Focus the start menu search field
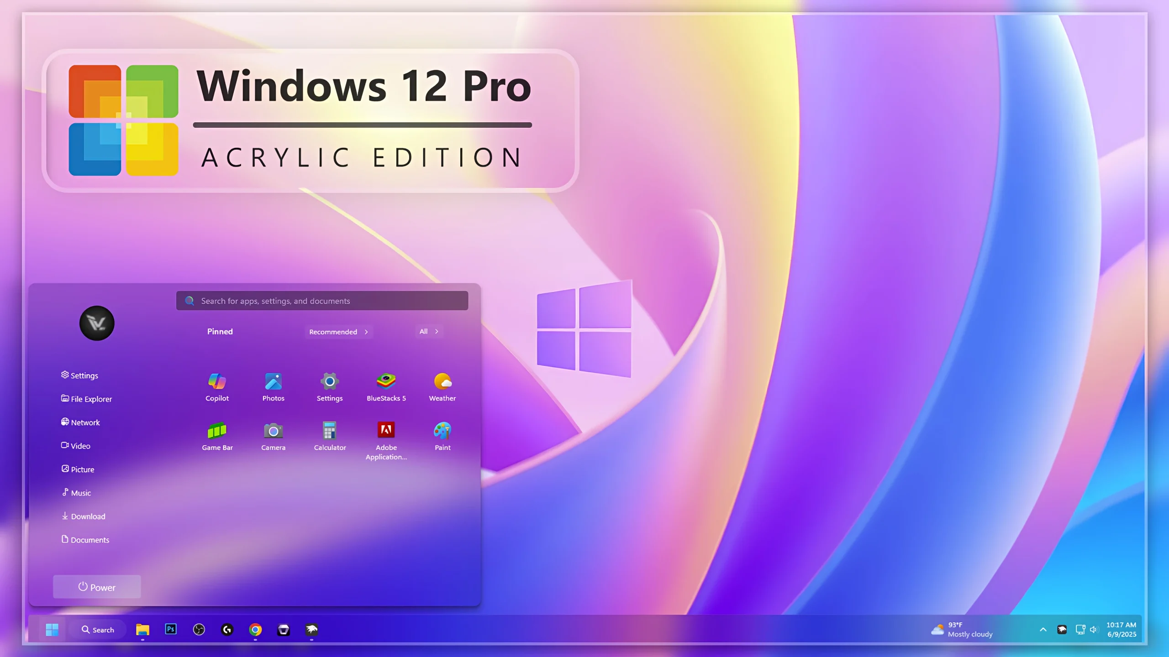The width and height of the screenshot is (1169, 657). [322, 301]
